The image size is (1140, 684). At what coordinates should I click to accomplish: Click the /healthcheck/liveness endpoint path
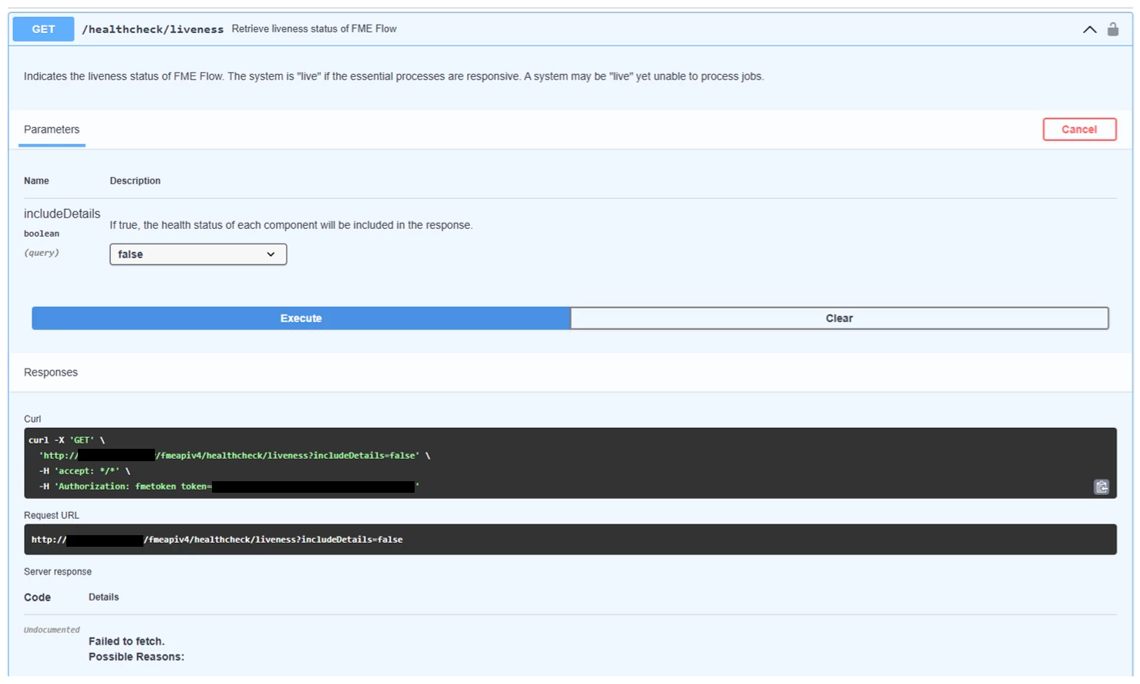(153, 29)
